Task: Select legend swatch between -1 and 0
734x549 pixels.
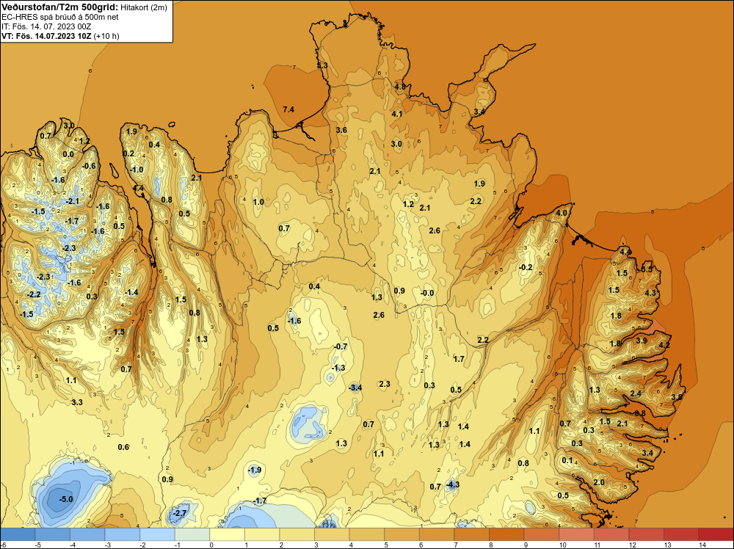Action: point(192,534)
